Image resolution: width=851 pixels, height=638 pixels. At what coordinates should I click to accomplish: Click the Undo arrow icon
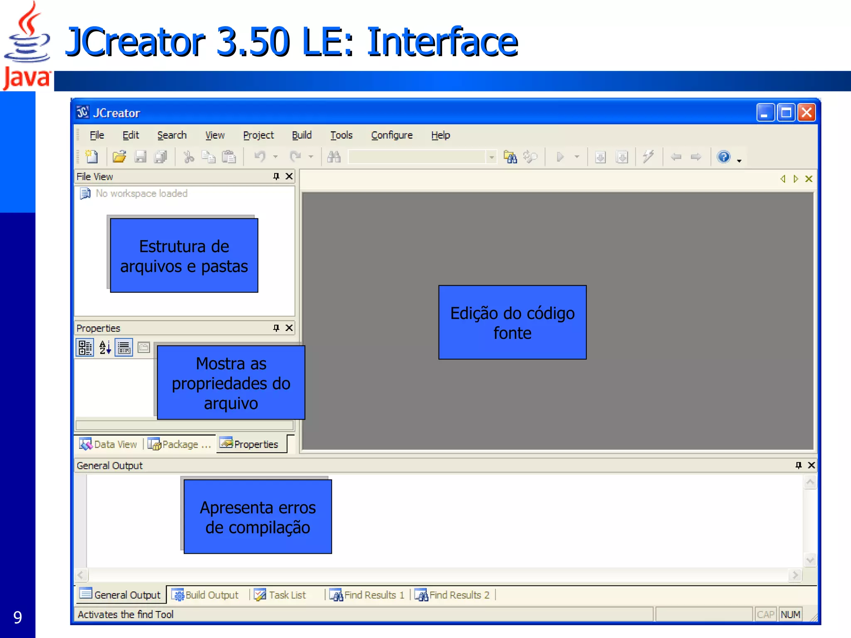(260, 157)
